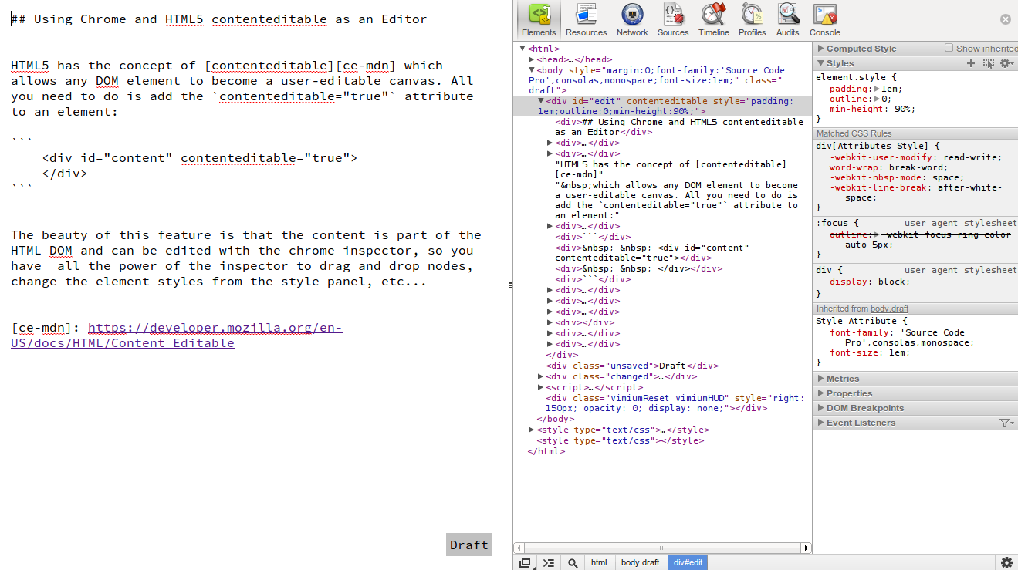Click the font-size: 1em property

tap(870, 353)
